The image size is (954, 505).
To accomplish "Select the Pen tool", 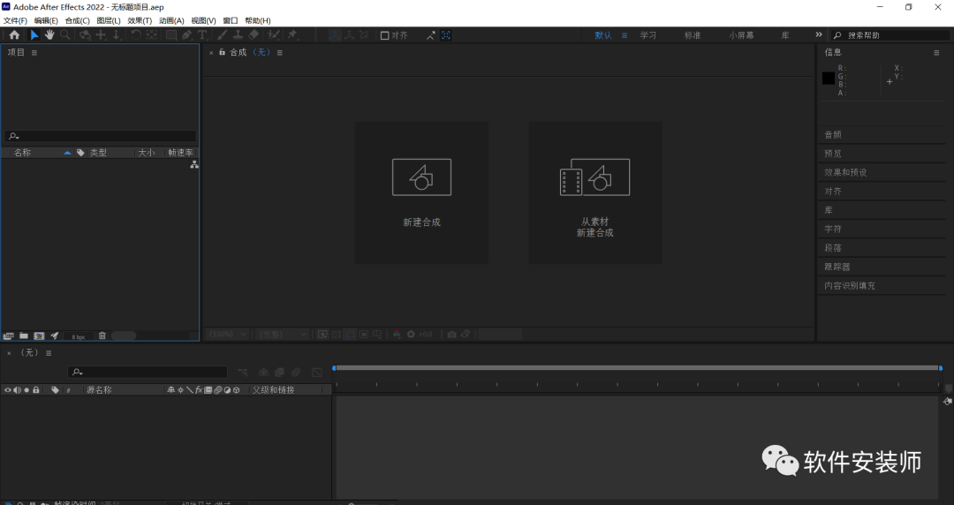I will pos(186,35).
